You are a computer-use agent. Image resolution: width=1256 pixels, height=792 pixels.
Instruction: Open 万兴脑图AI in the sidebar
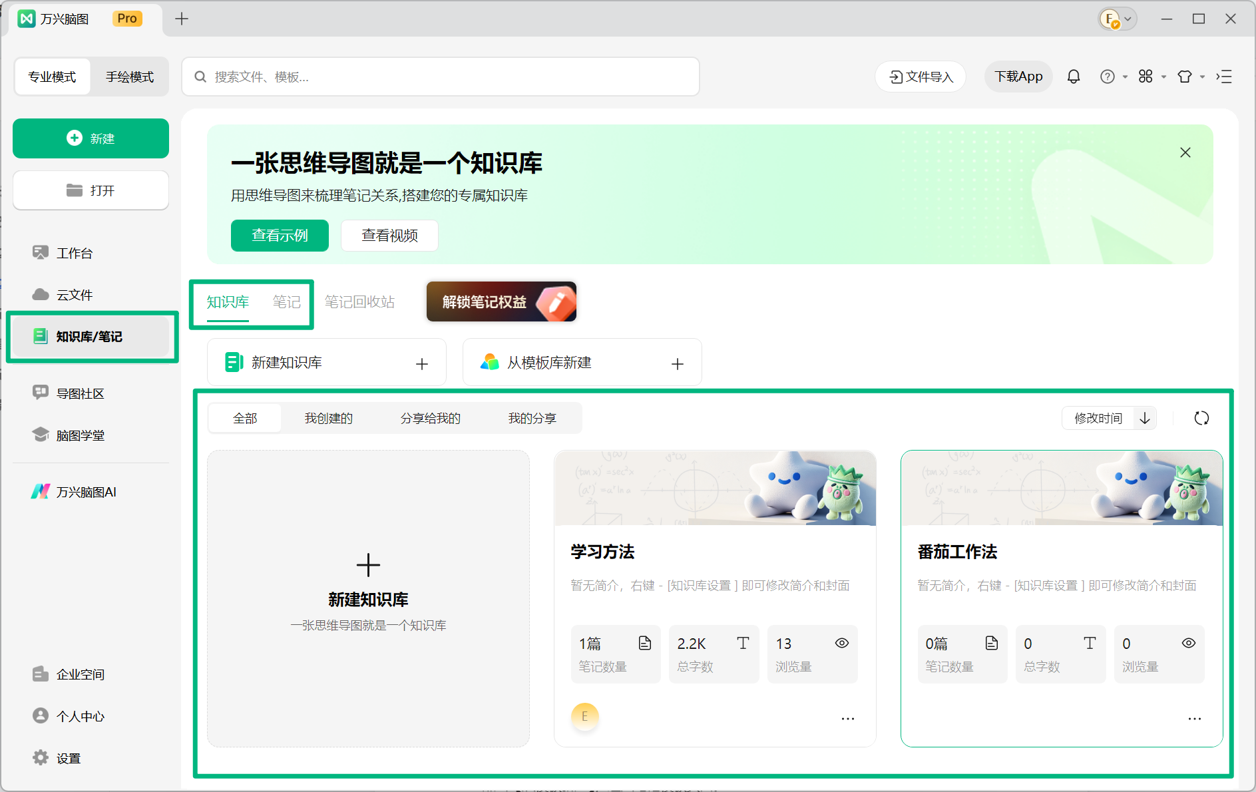91,492
